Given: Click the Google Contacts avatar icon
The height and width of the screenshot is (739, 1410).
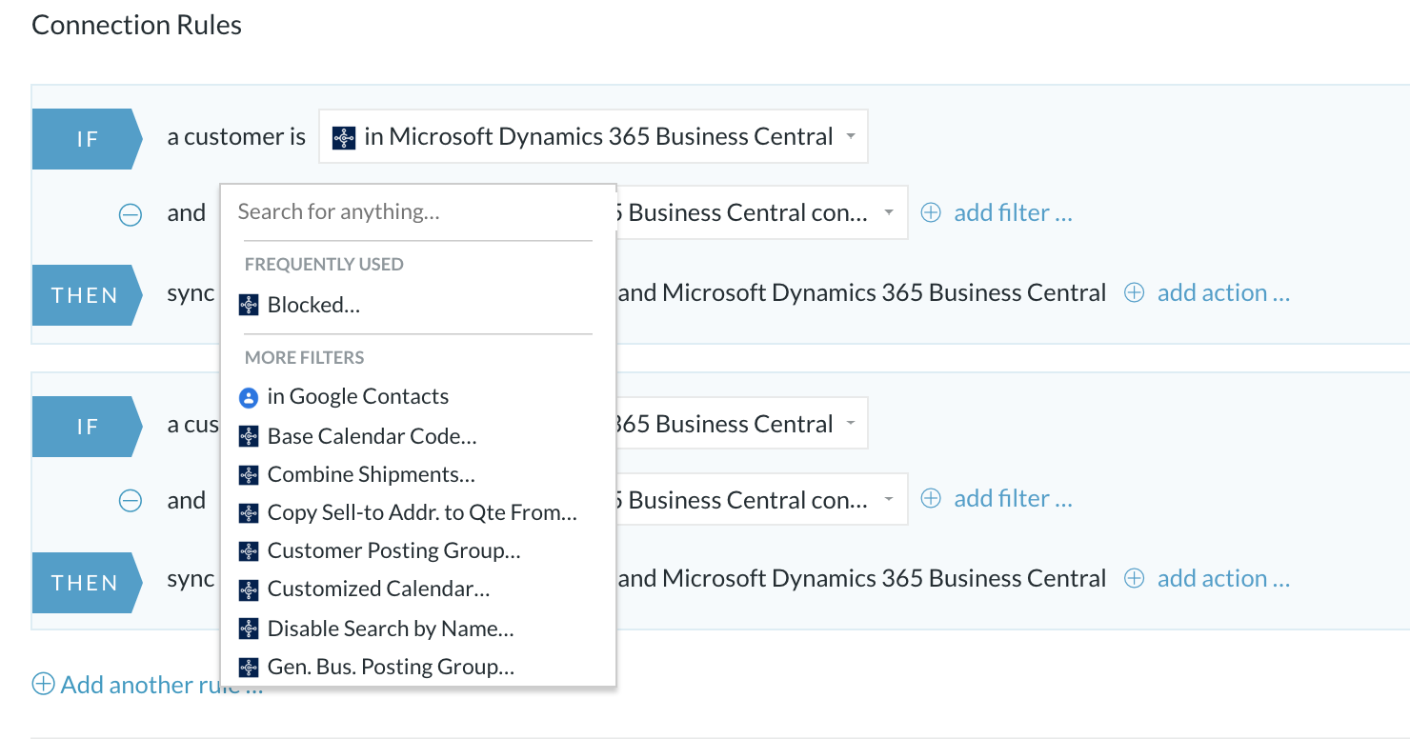Looking at the screenshot, I should pos(249,397).
